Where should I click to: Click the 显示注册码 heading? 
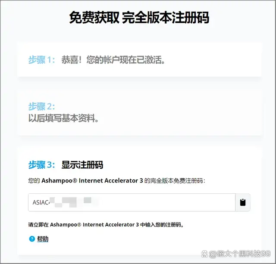click(x=82, y=165)
